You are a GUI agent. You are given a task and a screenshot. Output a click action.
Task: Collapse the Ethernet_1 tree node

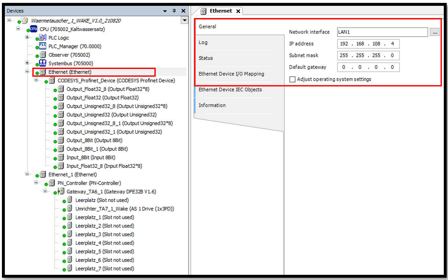[27, 174]
